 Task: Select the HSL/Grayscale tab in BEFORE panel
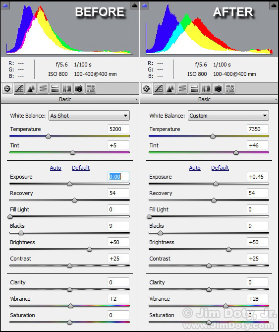(43, 88)
